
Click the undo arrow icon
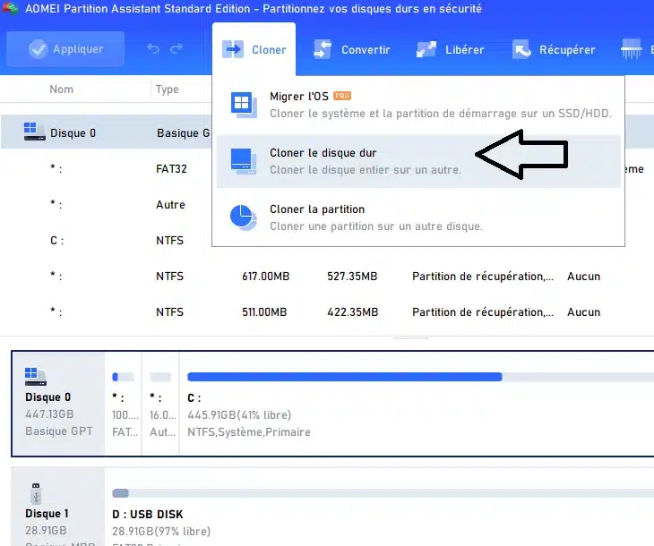click(x=153, y=48)
